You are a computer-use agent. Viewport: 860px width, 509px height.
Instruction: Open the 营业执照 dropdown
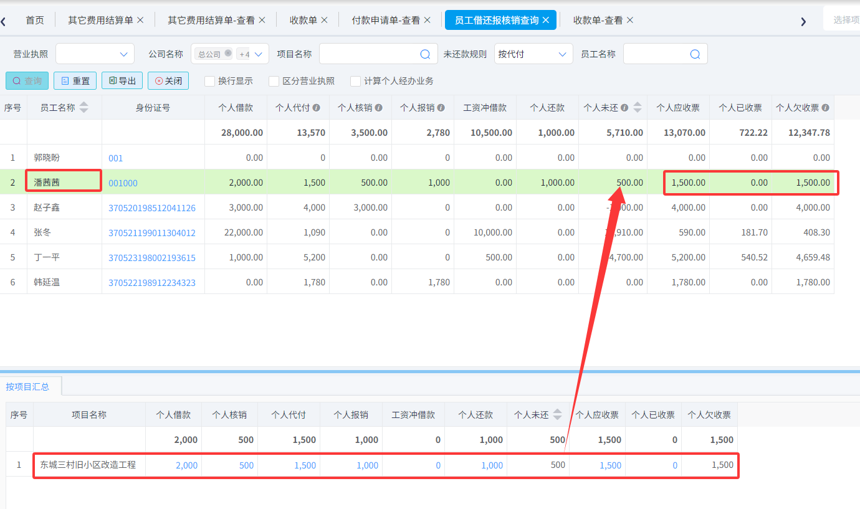[95, 54]
